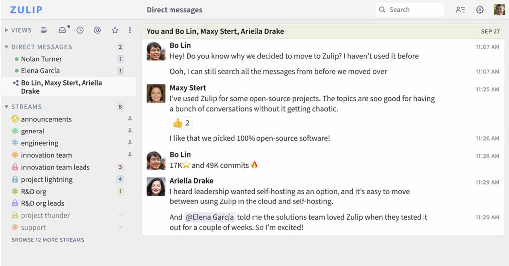Open the engineering stream
Viewport: 509px width, 266px height.
[x=39, y=143]
